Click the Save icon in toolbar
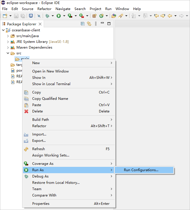The height and width of the screenshot is (210, 190). click(x=16, y=16)
